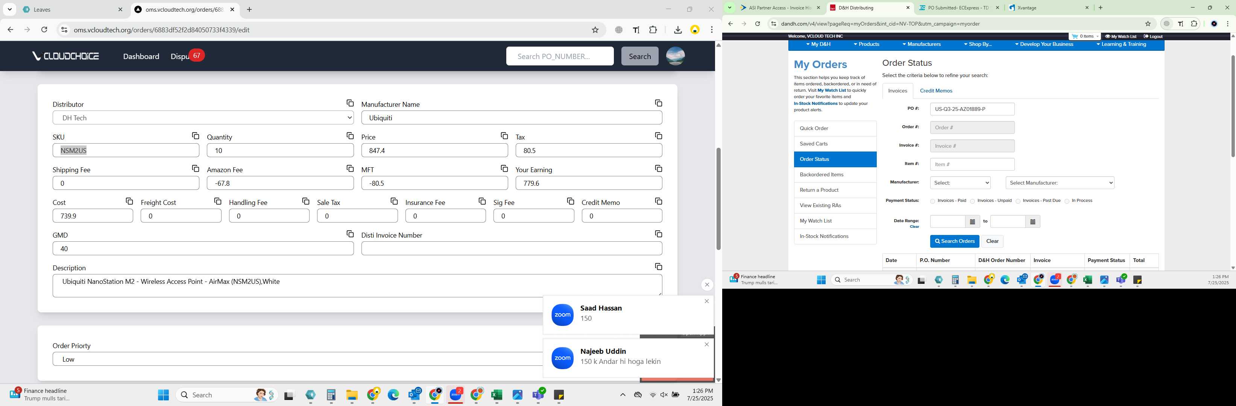Copy the Sale Tax value
1236x406 pixels.
[394, 201]
